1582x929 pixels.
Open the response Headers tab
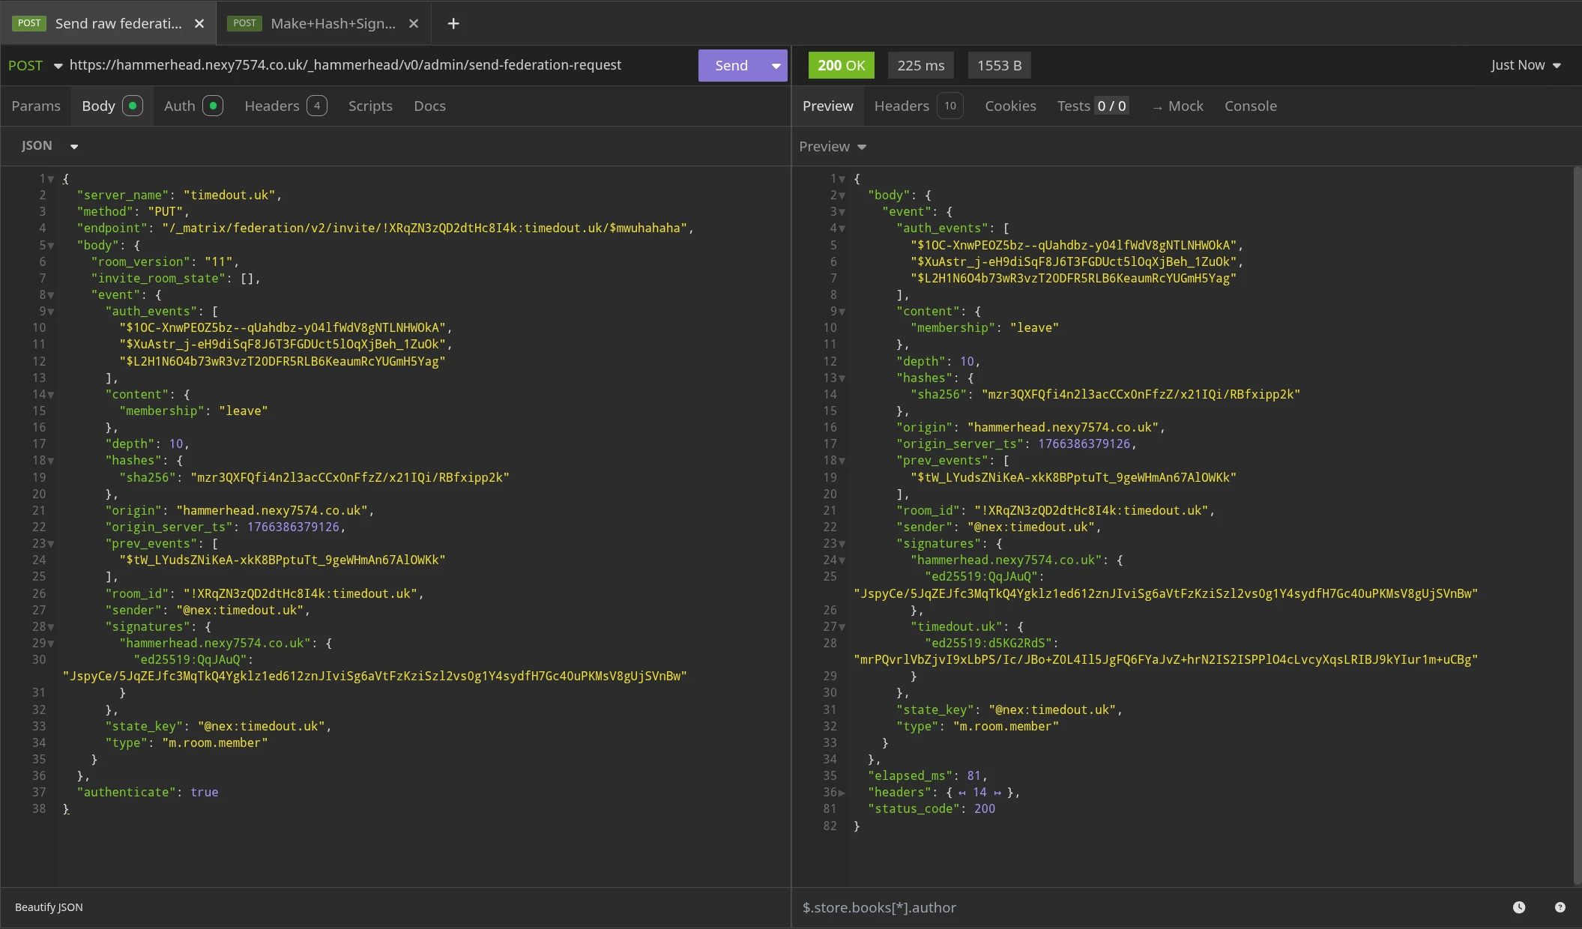click(902, 106)
